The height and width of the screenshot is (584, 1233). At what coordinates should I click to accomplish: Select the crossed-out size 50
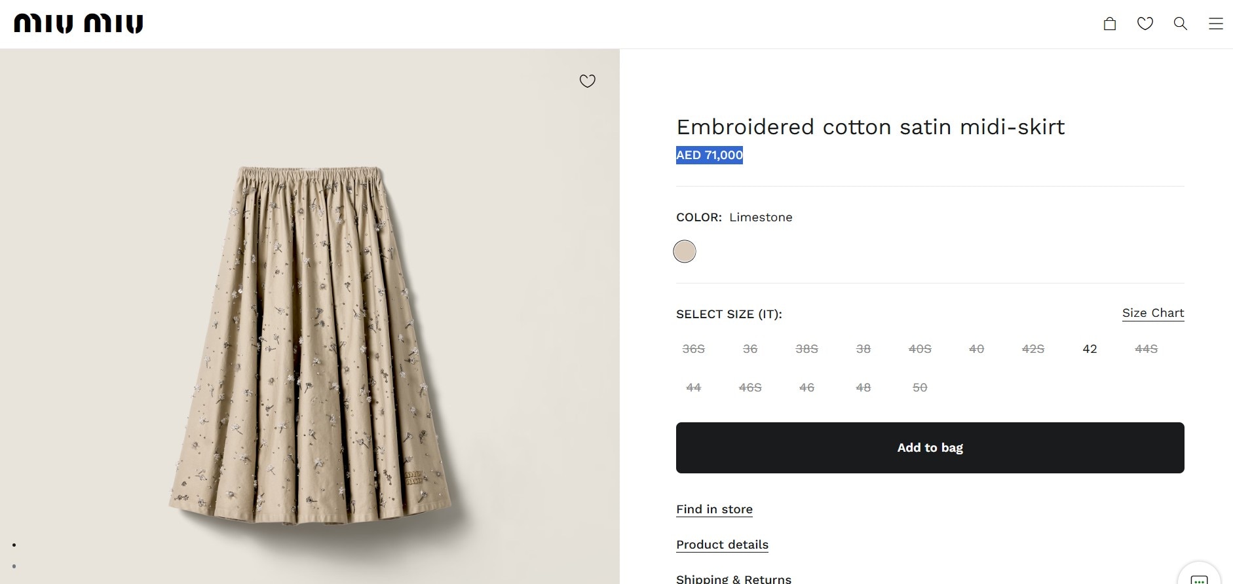pyautogui.click(x=920, y=387)
